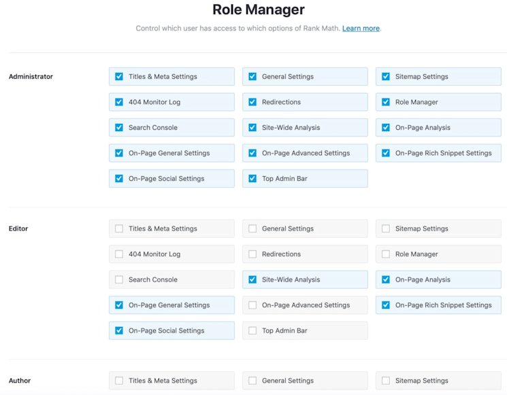Screen dimensions: 507x395
Task: Enable Editor Top Admin Bar
Action: coord(252,330)
